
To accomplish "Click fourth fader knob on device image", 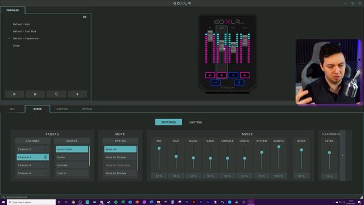I will tap(245, 40).
